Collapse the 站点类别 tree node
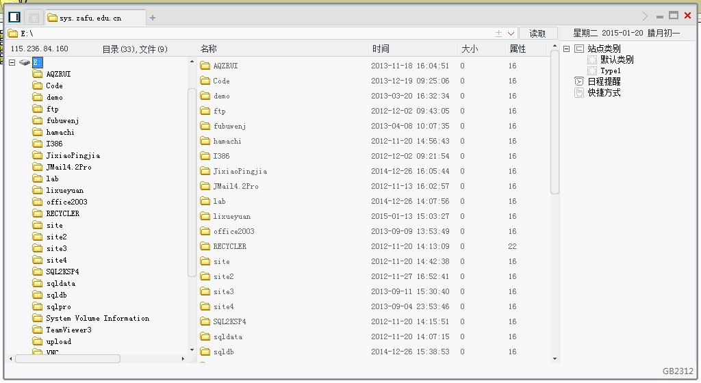Image resolution: width=701 pixels, height=383 pixels. click(566, 49)
